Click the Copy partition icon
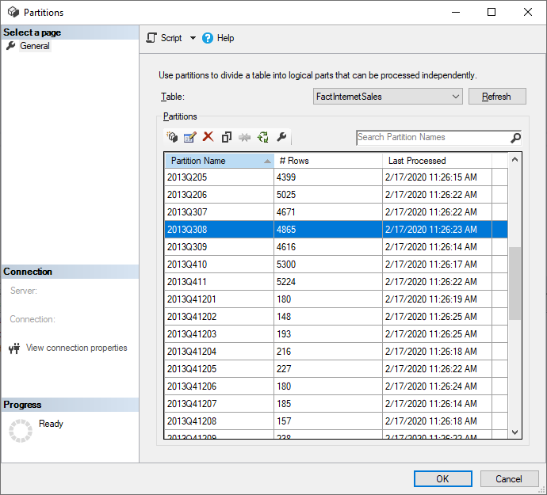Image resolution: width=547 pixels, height=495 pixels. [227, 137]
